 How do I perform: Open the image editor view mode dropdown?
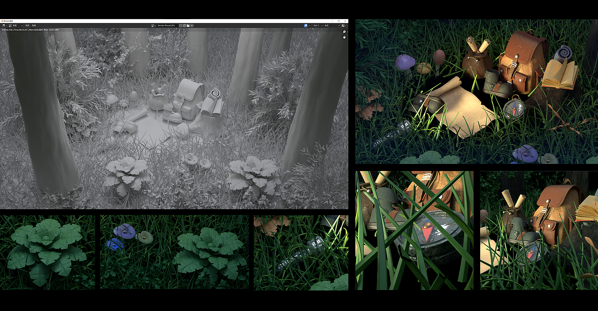click(16, 25)
